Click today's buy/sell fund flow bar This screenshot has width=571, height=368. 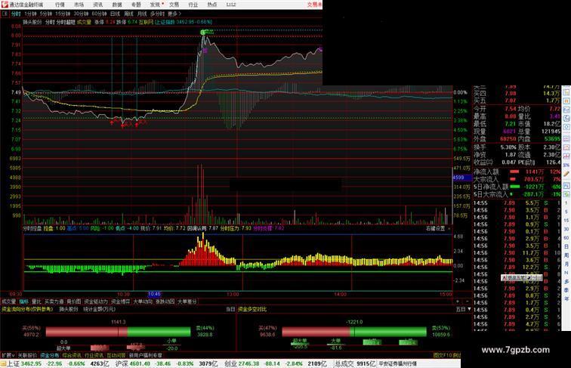[x=118, y=332]
